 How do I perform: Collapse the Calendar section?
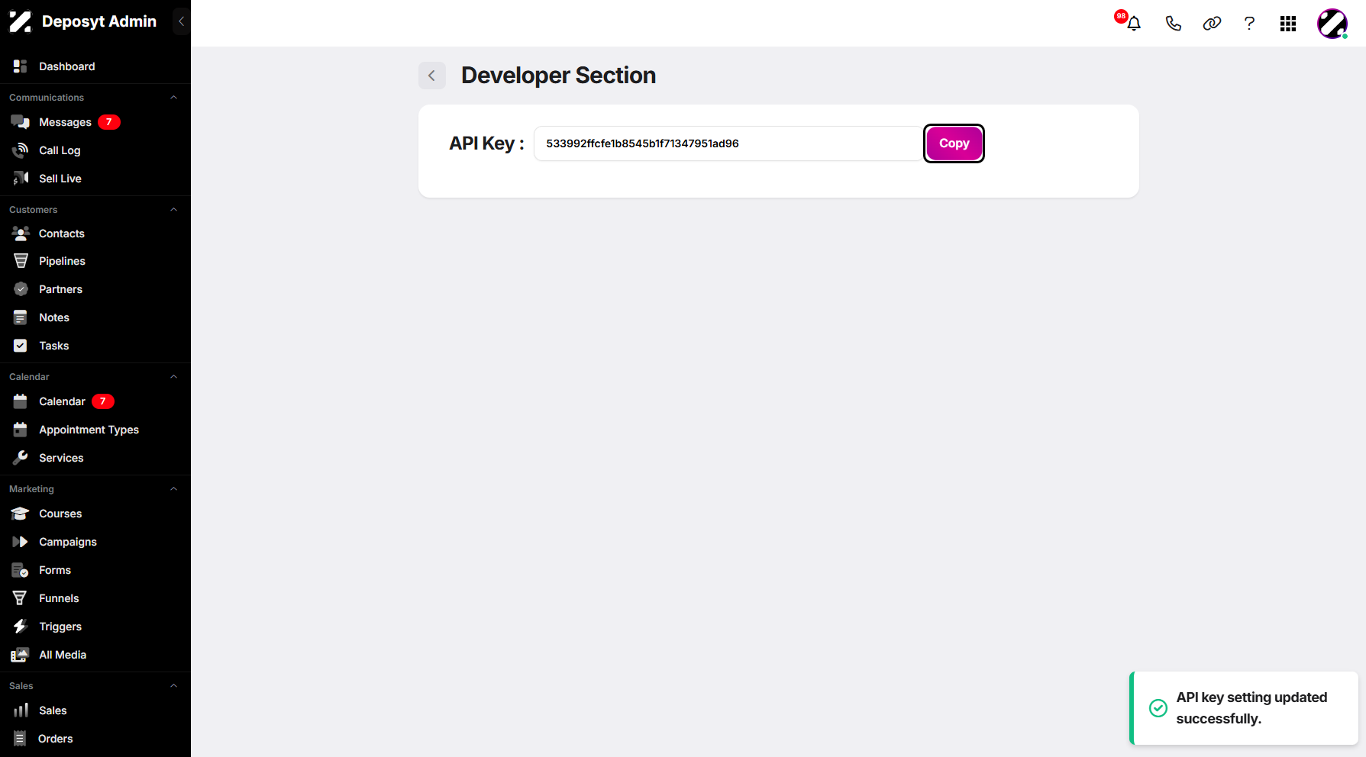(x=173, y=377)
